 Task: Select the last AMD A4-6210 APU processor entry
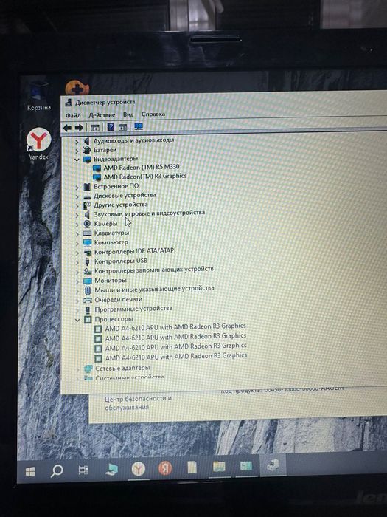click(x=176, y=357)
